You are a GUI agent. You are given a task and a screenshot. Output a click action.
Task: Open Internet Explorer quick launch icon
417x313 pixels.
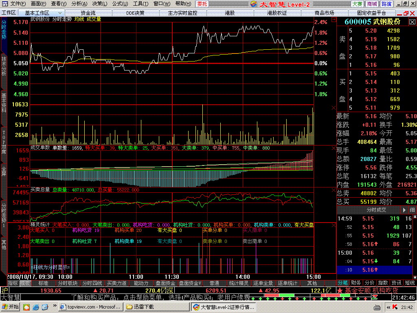(x=36, y=307)
